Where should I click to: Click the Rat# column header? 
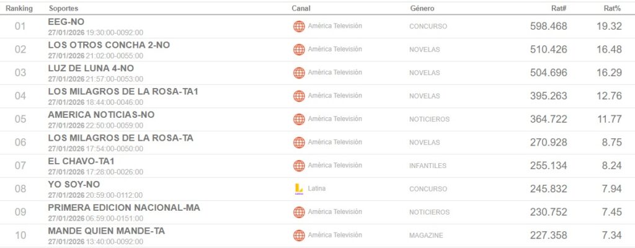pyautogui.click(x=557, y=9)
